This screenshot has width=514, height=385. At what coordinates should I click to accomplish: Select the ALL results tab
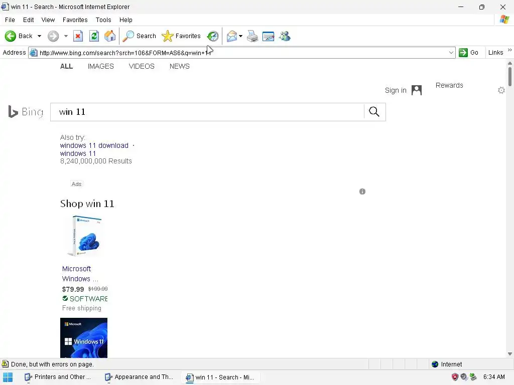tap(67, 66)
